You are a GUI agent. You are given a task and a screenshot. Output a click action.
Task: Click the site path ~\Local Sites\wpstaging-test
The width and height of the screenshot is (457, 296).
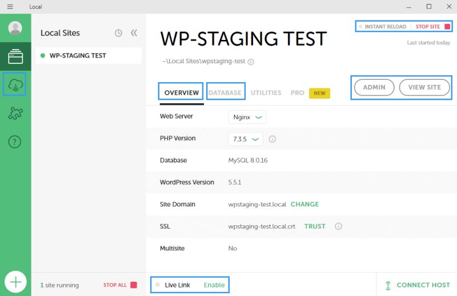tap(204, 62)
